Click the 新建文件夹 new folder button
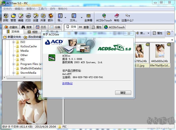 click(12, 37)
